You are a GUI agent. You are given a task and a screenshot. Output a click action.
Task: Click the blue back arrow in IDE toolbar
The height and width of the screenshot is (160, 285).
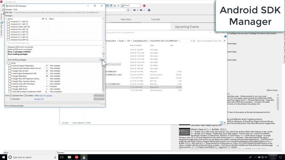pyautogui.click(x=134, y=10)
